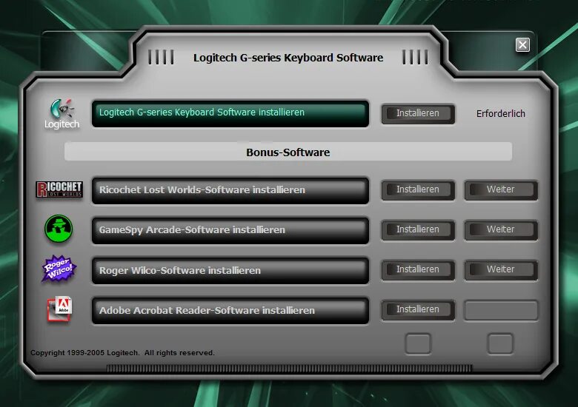Click the Adobe Acrobat Reader icon

click(x=59, y=309)
